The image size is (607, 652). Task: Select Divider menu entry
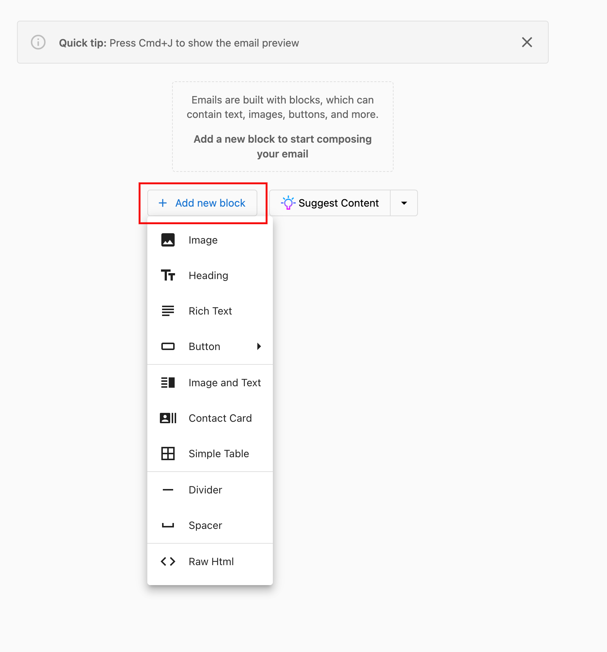pyautogui.click(x=210, y=490)
